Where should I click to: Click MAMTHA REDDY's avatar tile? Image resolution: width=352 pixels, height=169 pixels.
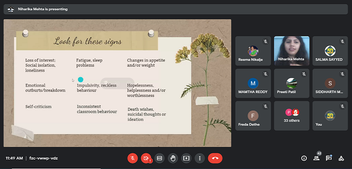(x=253, y=83)
